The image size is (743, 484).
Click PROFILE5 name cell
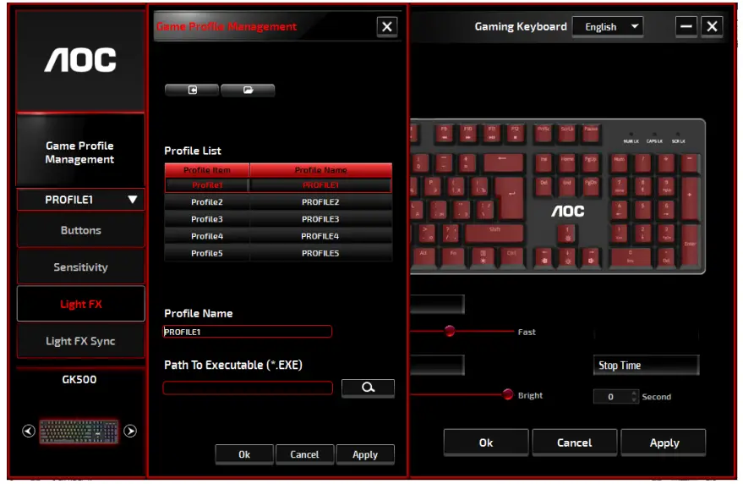click(320, 253)
